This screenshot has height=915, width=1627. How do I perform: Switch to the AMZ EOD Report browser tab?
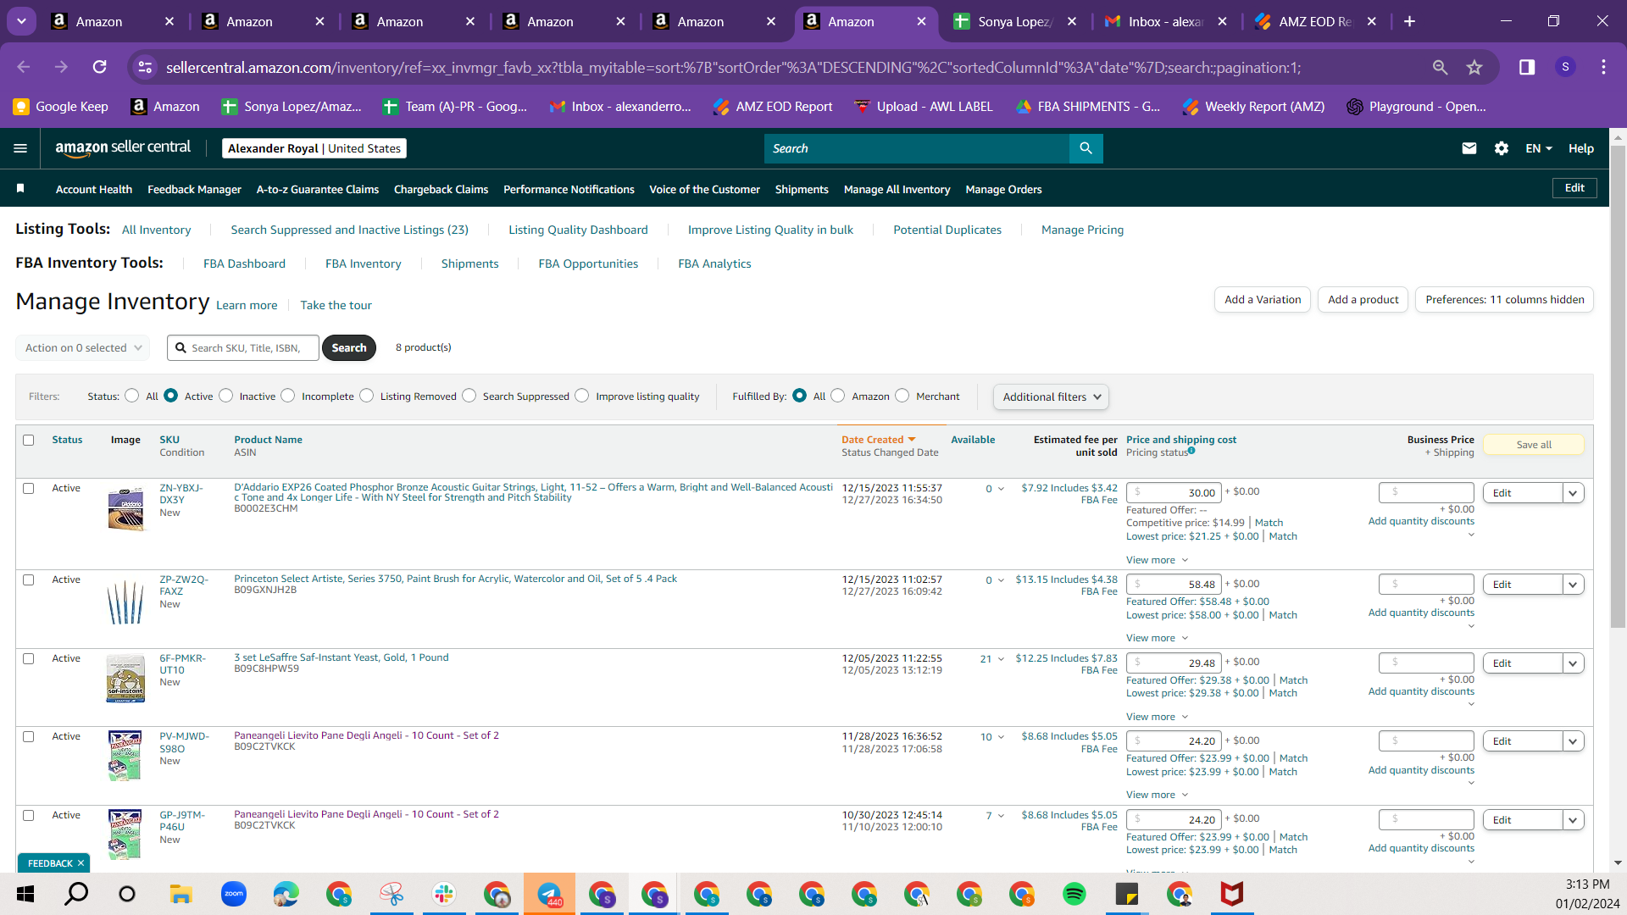1316,21
